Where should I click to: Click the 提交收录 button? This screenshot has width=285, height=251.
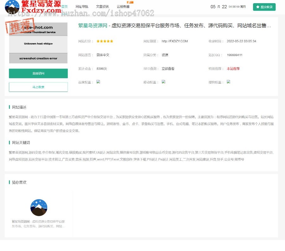(264, 7)
